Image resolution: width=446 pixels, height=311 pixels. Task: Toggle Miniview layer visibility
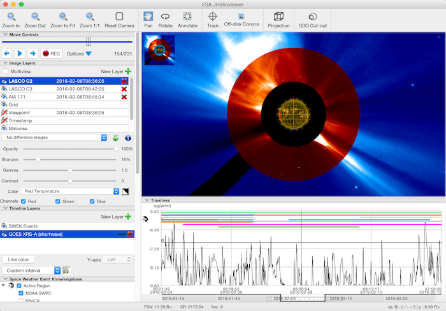point(4,129)
